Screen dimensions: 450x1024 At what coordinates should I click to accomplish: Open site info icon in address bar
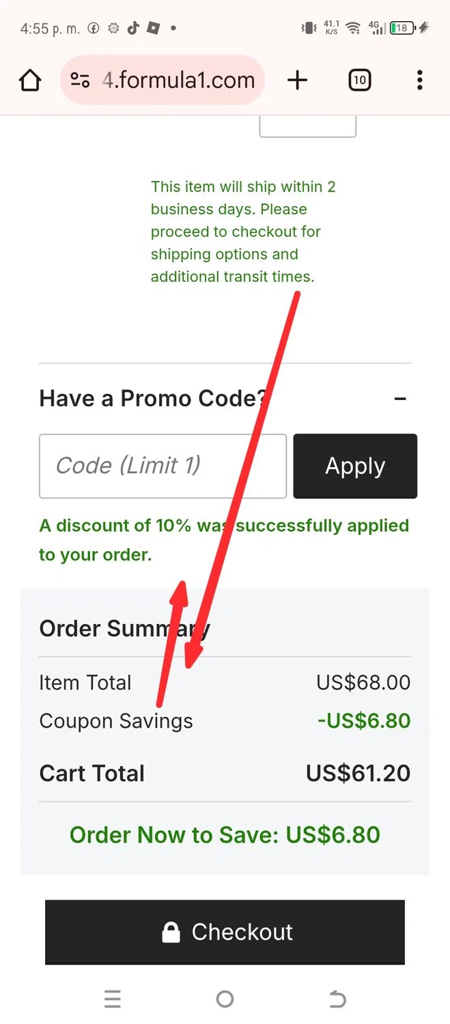click(x=80, y=81)
